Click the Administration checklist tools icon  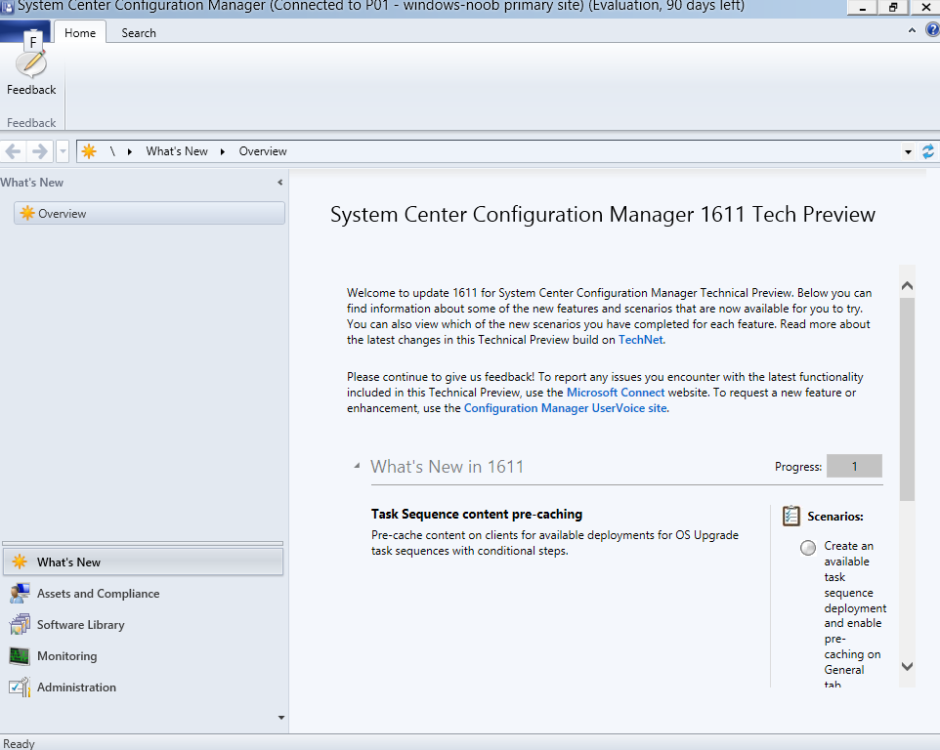[x=20, y=687]
